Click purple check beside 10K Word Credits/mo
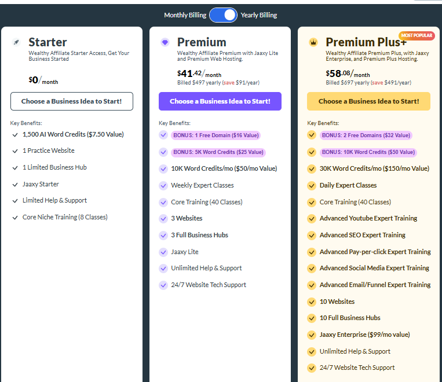This screenshot has height=382, width=442. 163,169
